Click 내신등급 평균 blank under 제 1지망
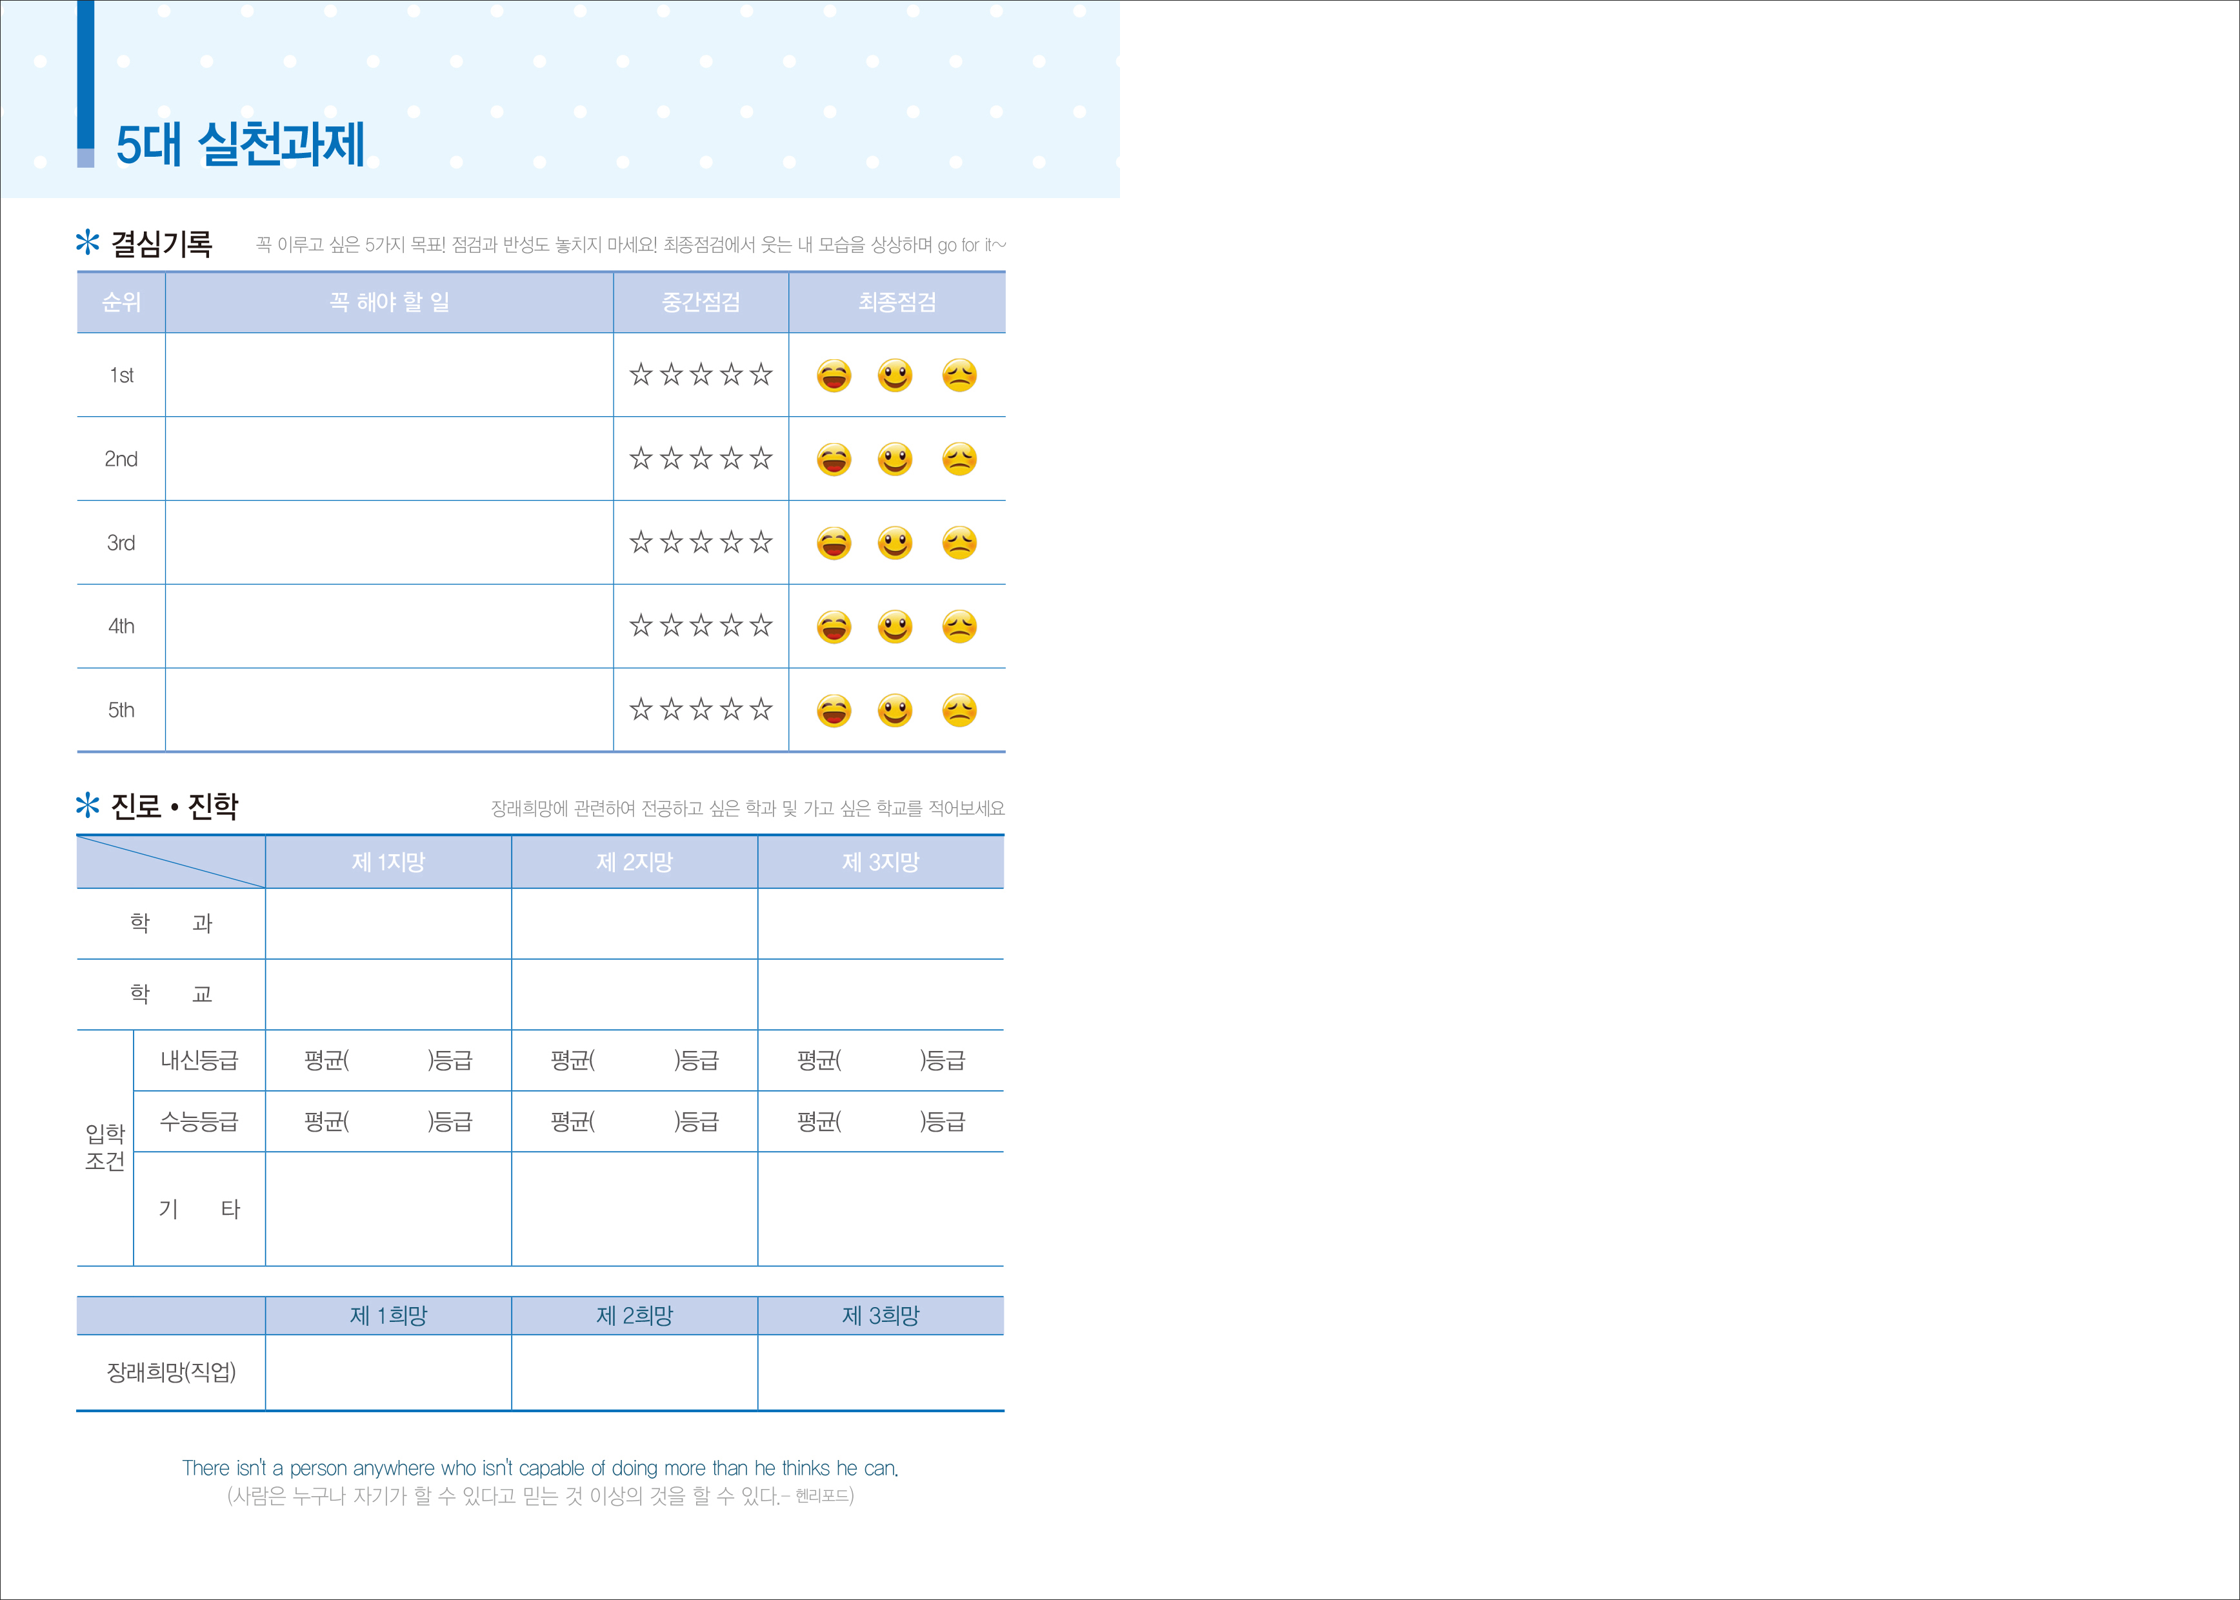Viewport: 2240px width, 1600px height. pyautogui.click(x=388, y=1060)
